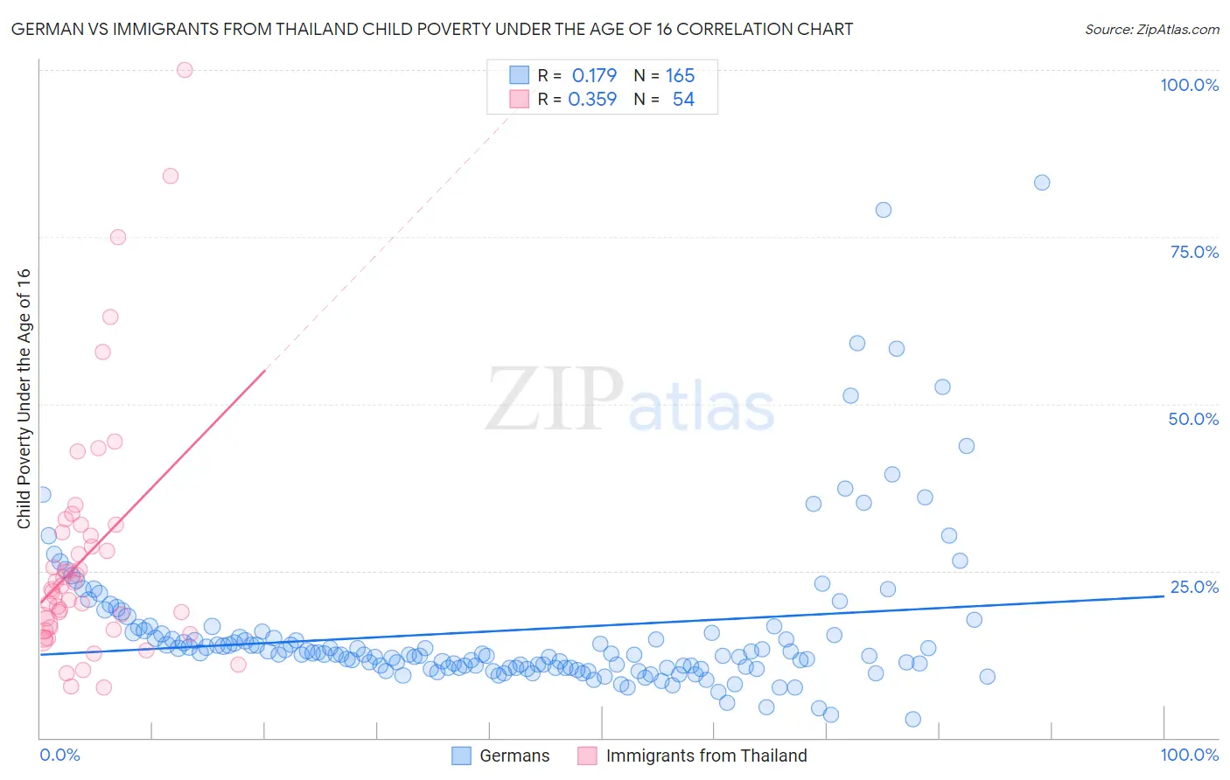The height and width of the screenshot is (780, 1230).
Task: Click the pink R = 0.359 stats swatch
Action: click(x=519, y=99)
